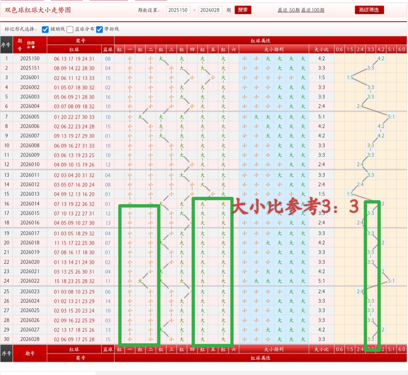Click the 红球属性 header band
The image size is (408, 375).
tap(260, 41)
